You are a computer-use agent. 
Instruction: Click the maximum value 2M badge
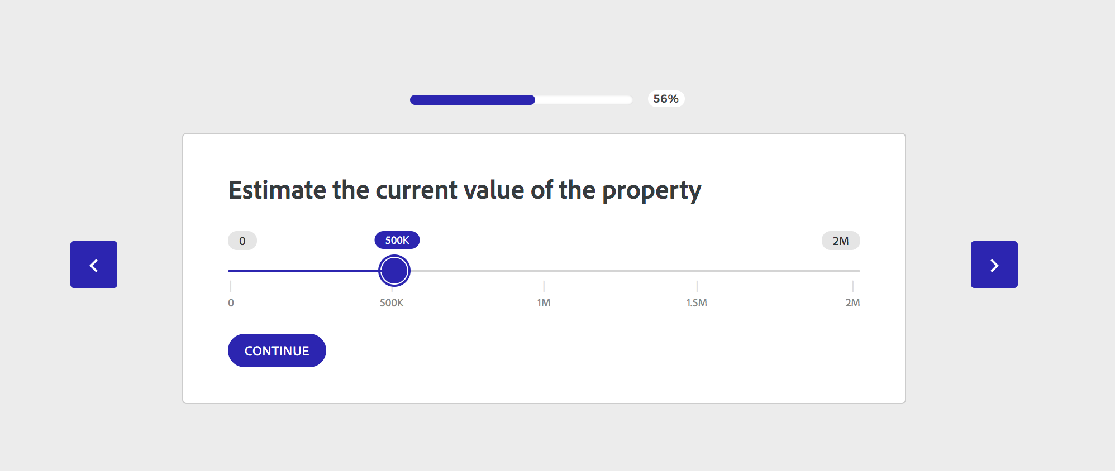tap(840, 241)
